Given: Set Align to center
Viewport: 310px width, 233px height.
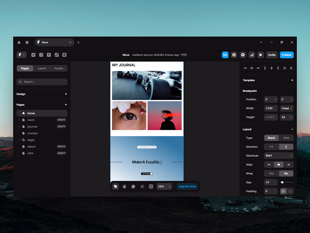Looking at the screenshot, I should (x=279, y=165).
